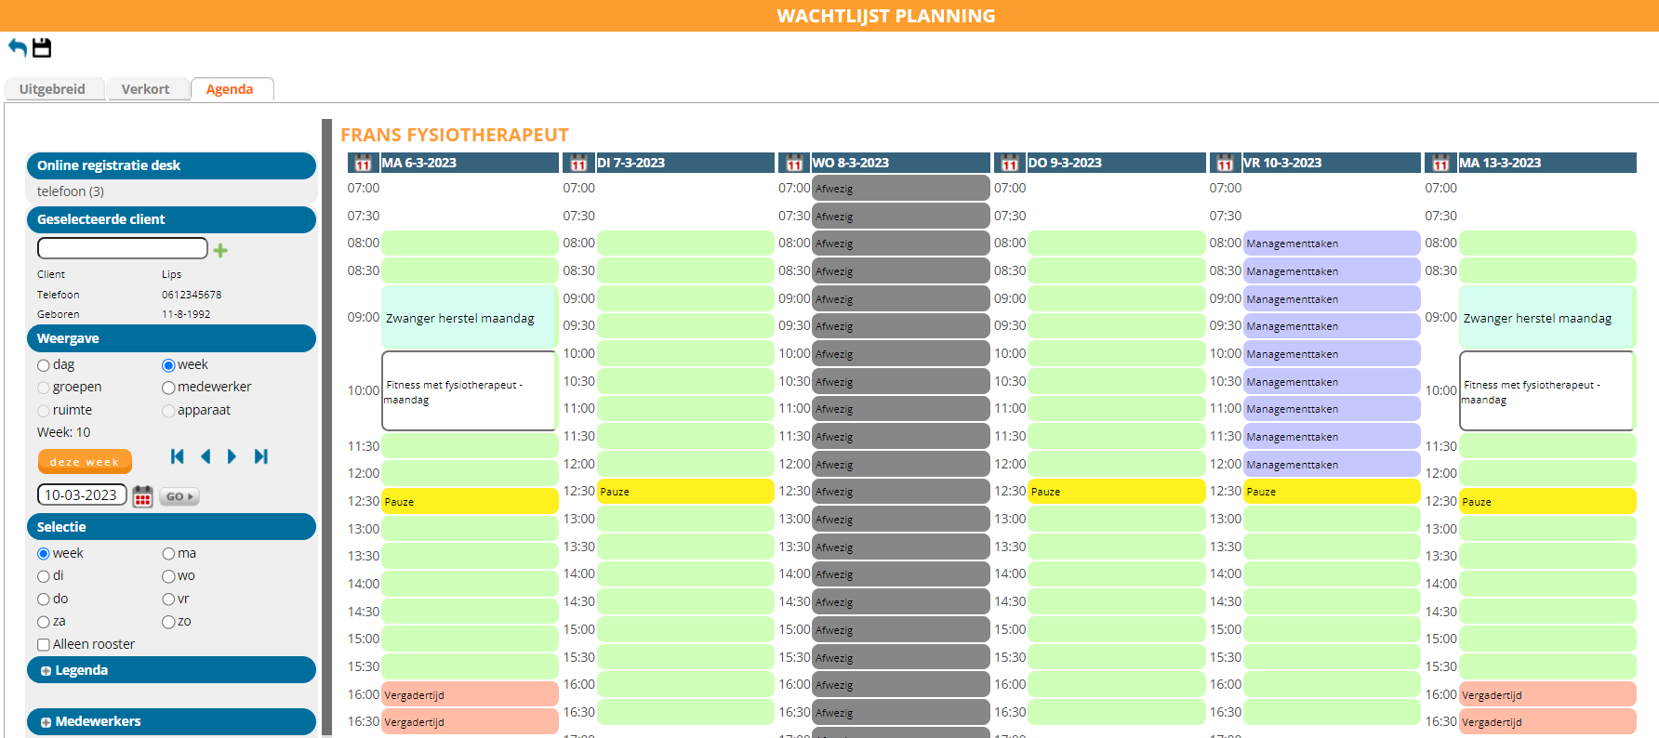1659x738 pixels.
Task: Go to previous week arrow
Action: click(206, 456)
